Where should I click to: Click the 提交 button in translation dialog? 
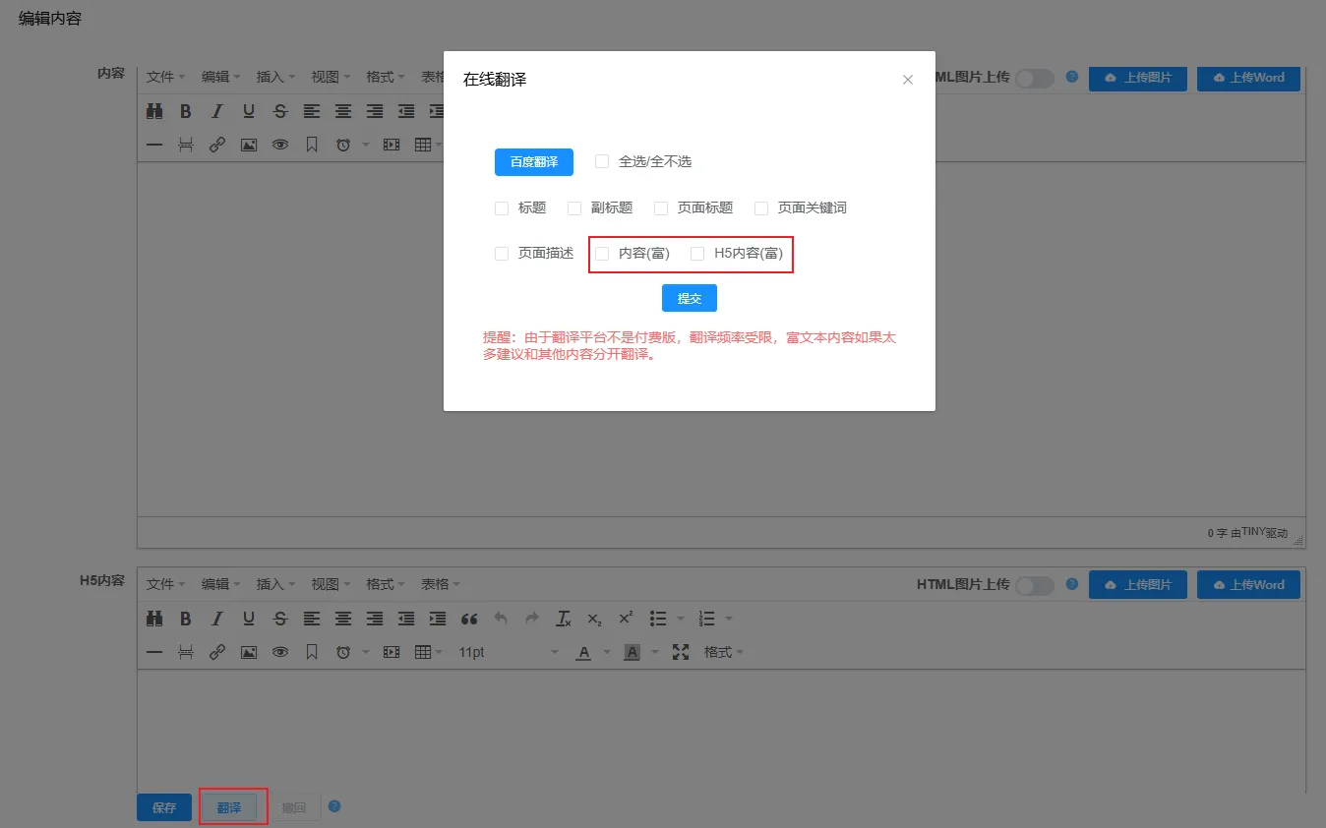click(689, 298)
